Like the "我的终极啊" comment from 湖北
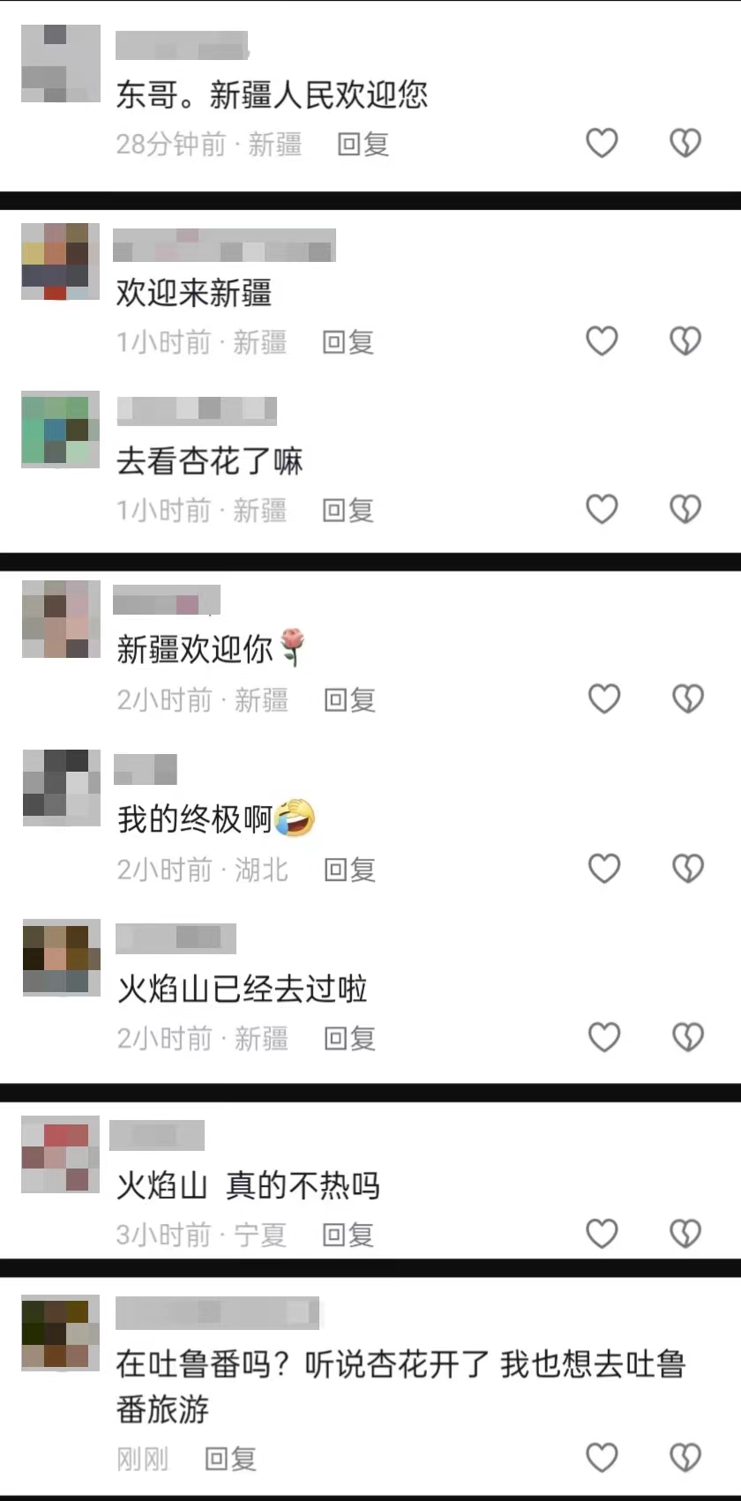The width and height of the screenshot is (741, 1501). click(x=604, y=869)
